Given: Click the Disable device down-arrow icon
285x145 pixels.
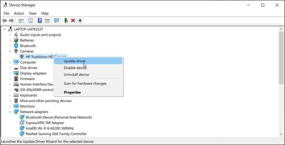Looking at the screenshot, I should (80, 20).
